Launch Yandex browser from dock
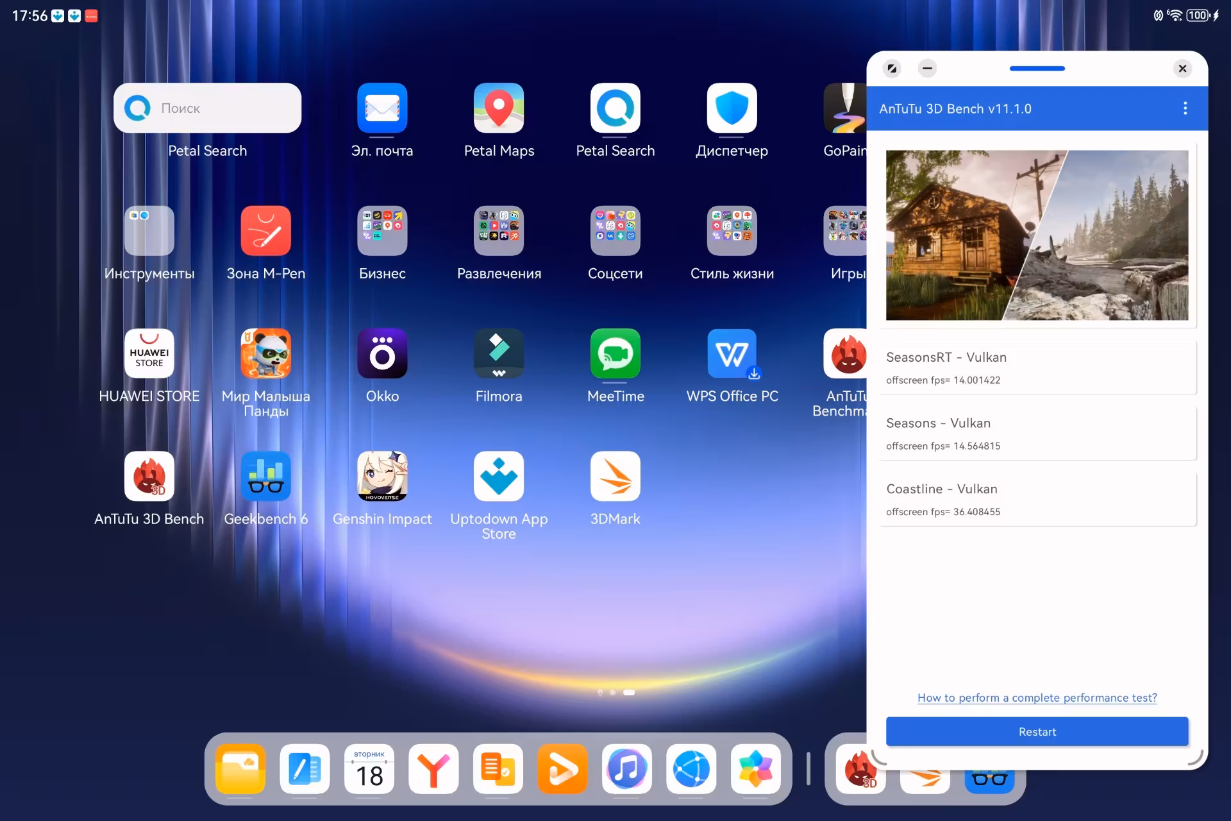The height and width of the screenshot is (821, 1231). pyautogui.click(x=433, y=769)
